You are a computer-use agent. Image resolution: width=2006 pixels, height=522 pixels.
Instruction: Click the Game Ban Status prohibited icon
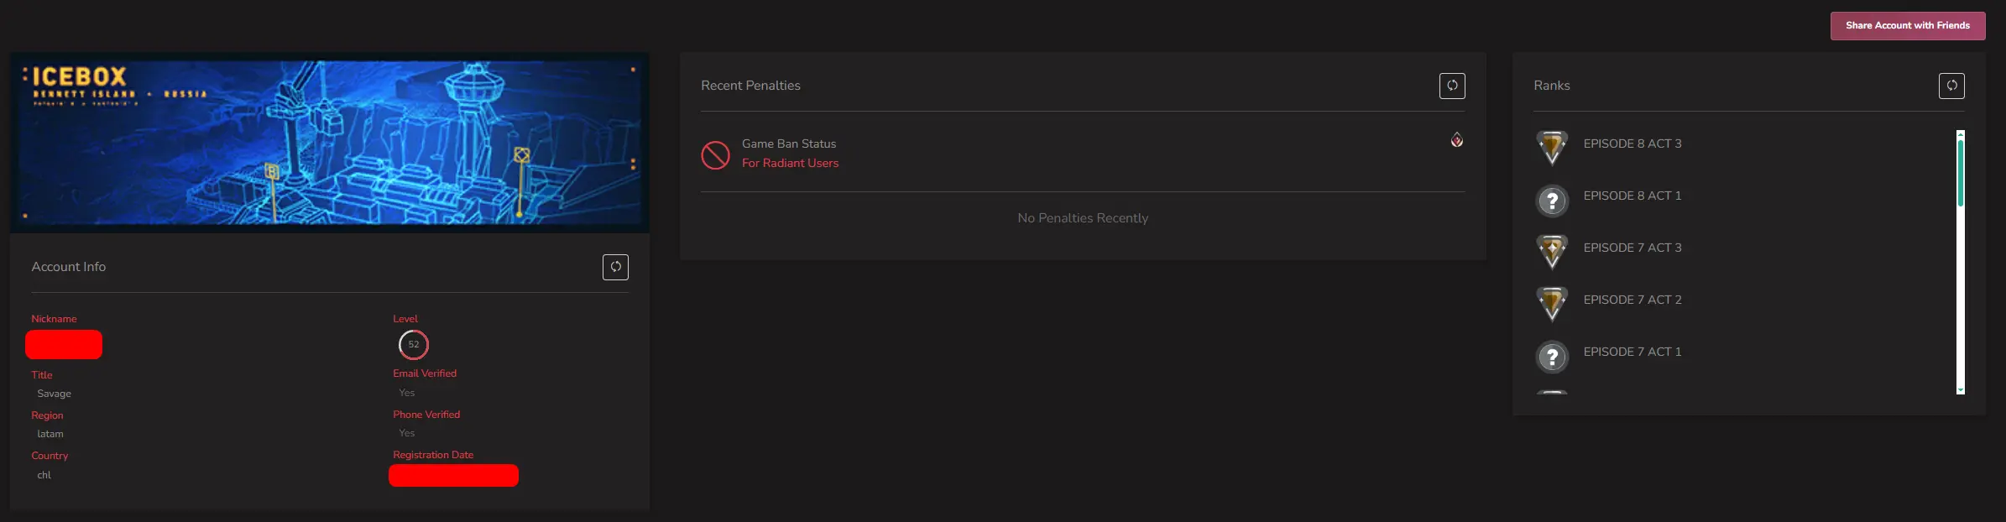point(715,154)
